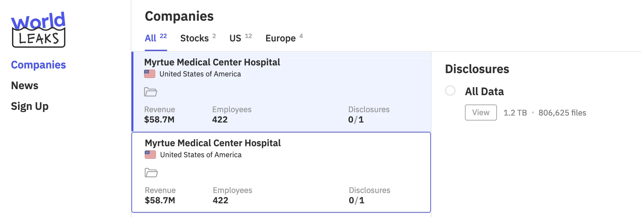Switch to the All companies tab

156,38
